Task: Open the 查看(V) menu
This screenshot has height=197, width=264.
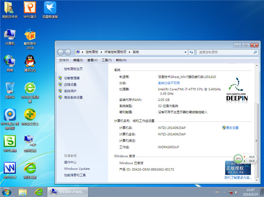Action: coord(92,60)
